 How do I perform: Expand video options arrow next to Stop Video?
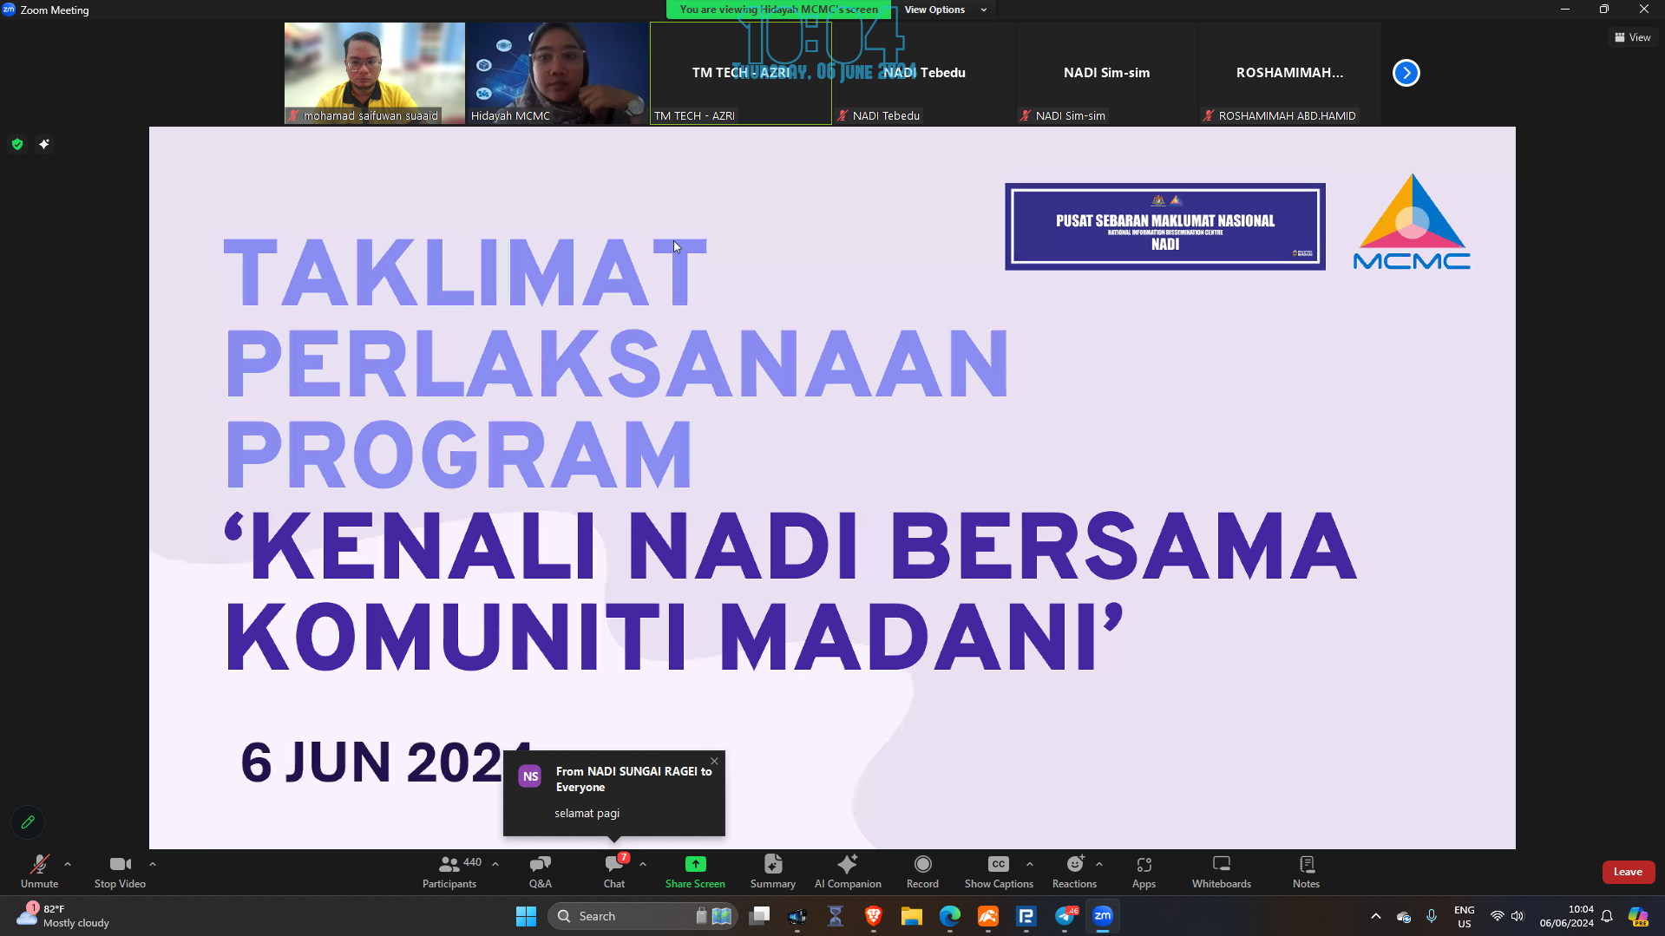point(153,864)
